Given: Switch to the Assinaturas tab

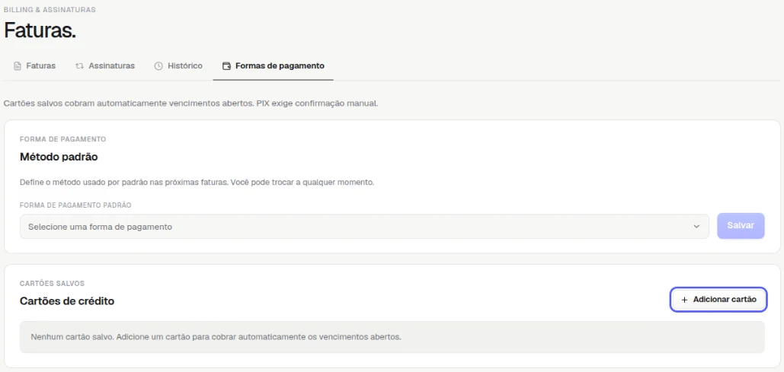Looking at the screenshot, I should click(105, 66).
